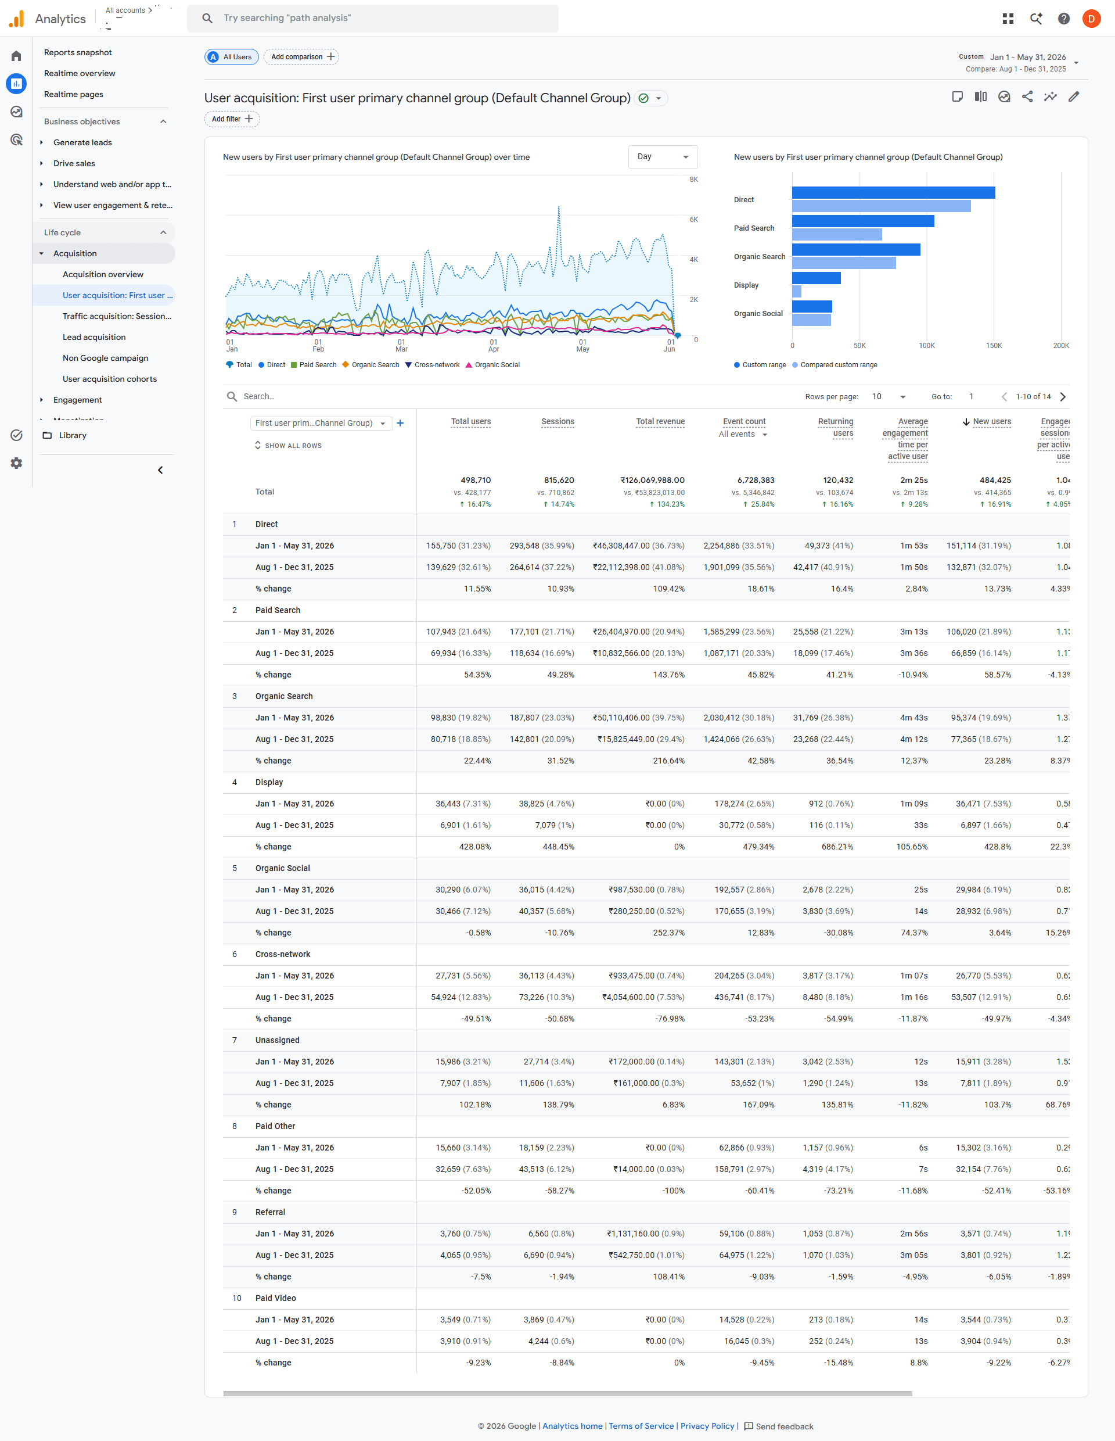Click the Send feedback link

tap(779, 1426)
